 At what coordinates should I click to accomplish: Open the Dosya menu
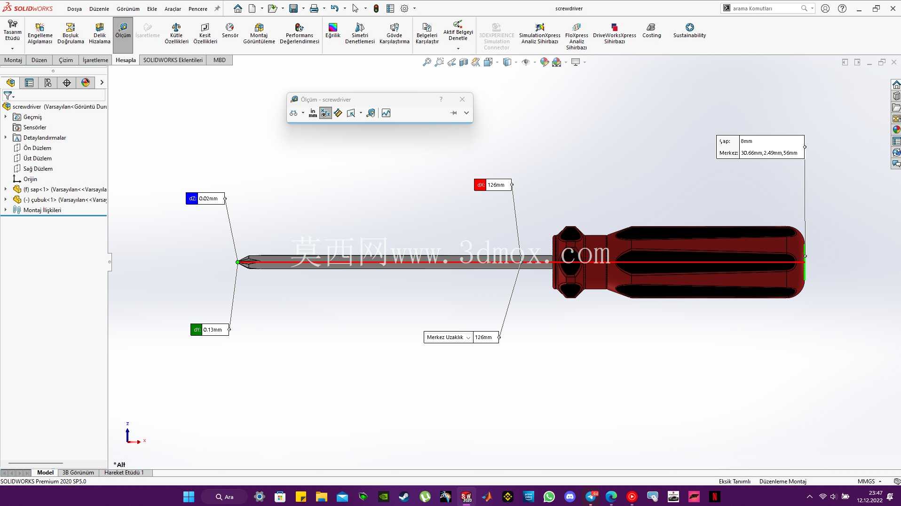pyautogui.click(x=74, y=9)
